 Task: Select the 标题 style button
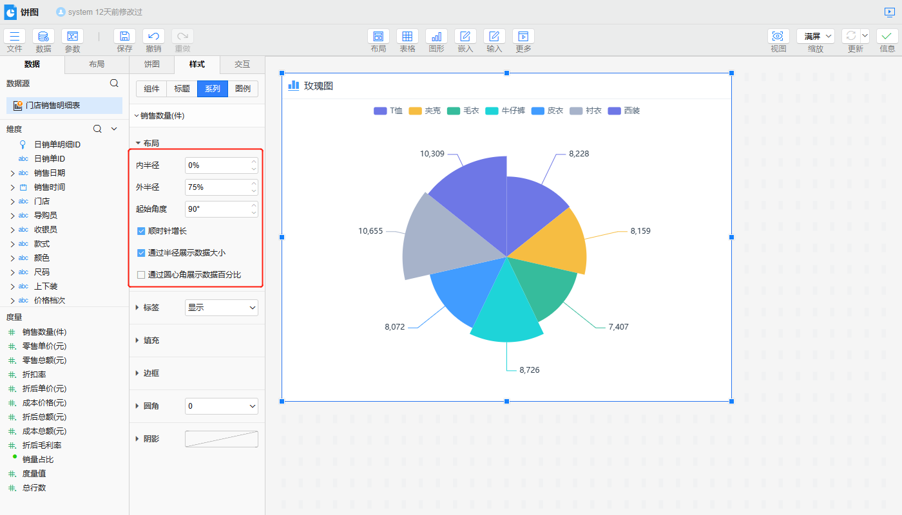click(x=182, y=89)
